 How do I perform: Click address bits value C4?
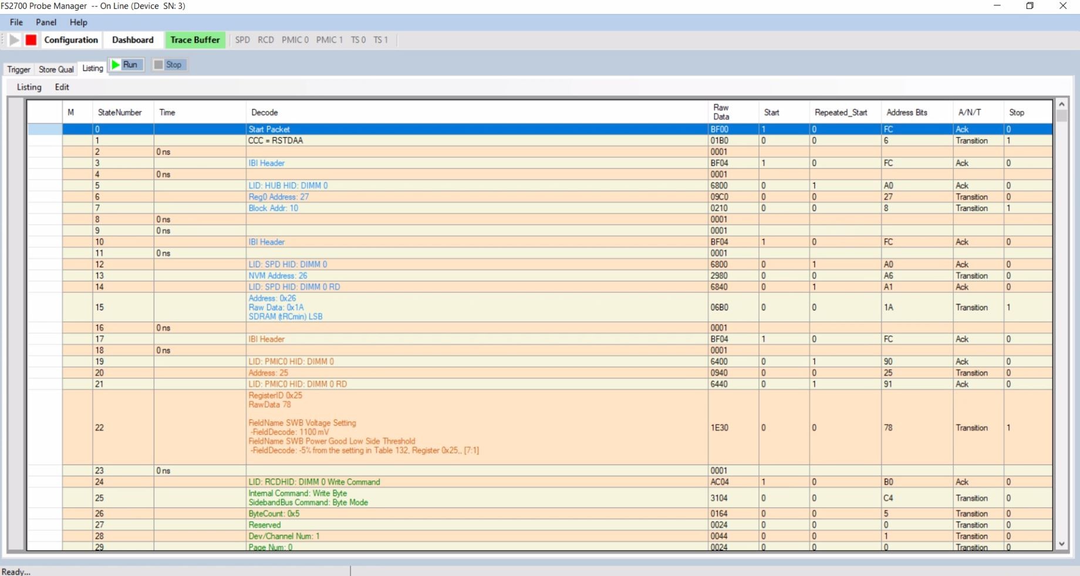click(889, 498)
